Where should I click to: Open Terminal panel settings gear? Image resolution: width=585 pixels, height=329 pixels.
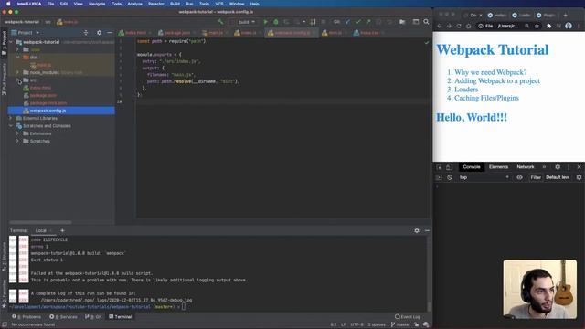[x=417, y=231]
